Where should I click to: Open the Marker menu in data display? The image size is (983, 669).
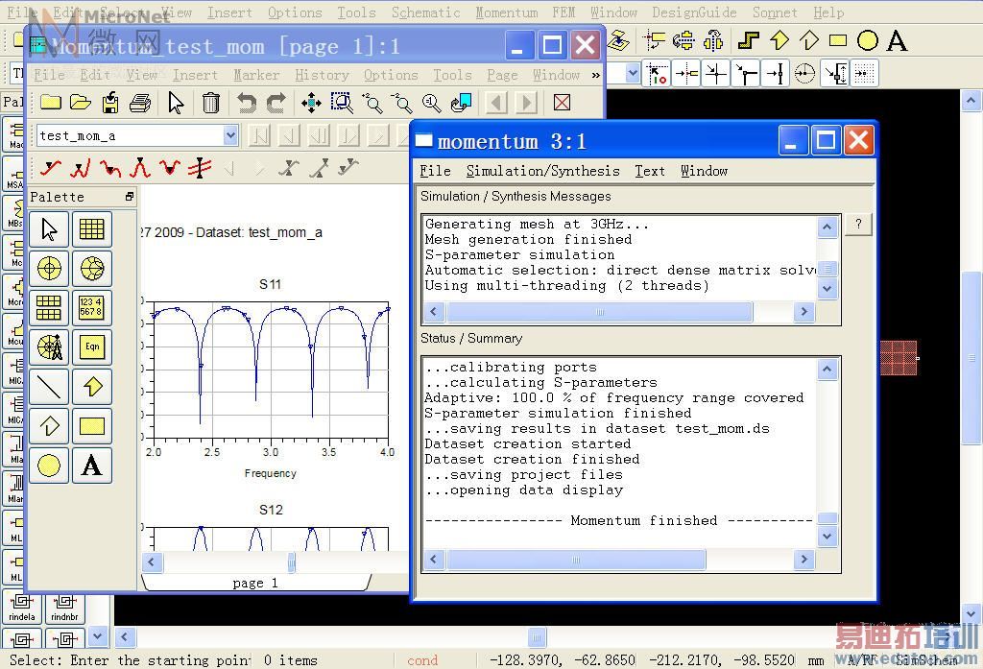256,75
